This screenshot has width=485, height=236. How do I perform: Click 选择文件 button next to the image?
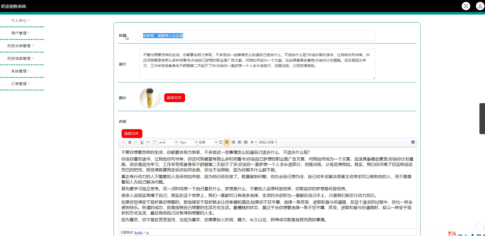point(175,98)
